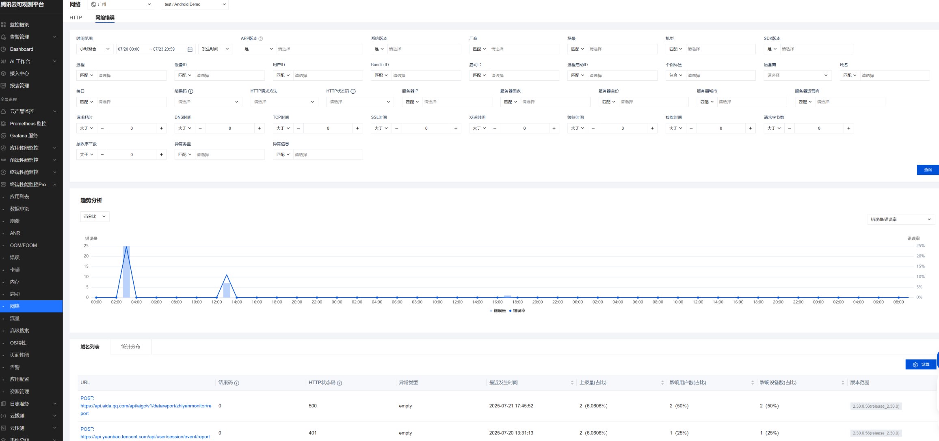
Task: Click sort icon on 最近发生时间 column
Action: pos(572,383)
